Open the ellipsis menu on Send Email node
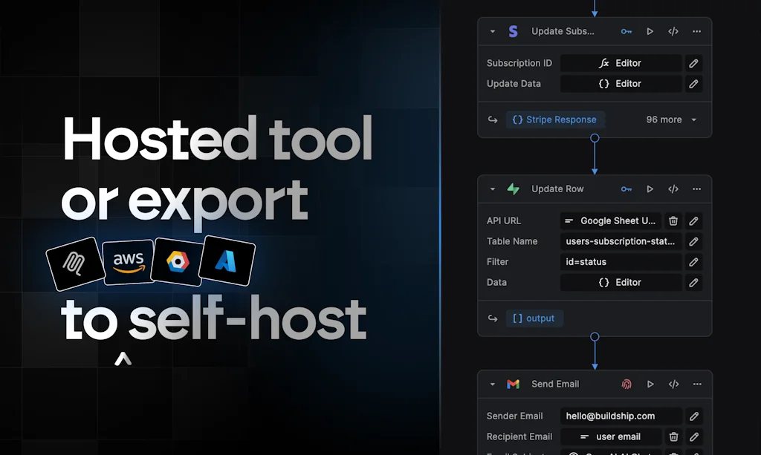Screen dimensions: 761x455 (697, 384)
